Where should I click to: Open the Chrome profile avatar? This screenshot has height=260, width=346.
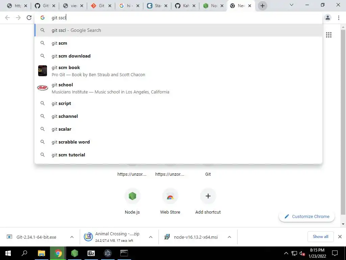[x=328, y=18]
